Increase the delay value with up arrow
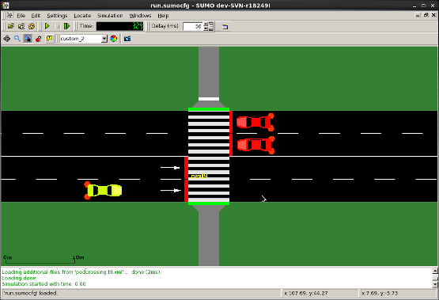439x300 pixels. [206, 24]
